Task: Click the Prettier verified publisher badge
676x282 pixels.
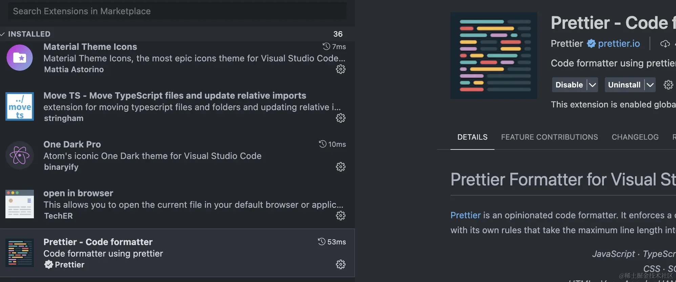Action: pyautogui.click(x=591, y=44)
